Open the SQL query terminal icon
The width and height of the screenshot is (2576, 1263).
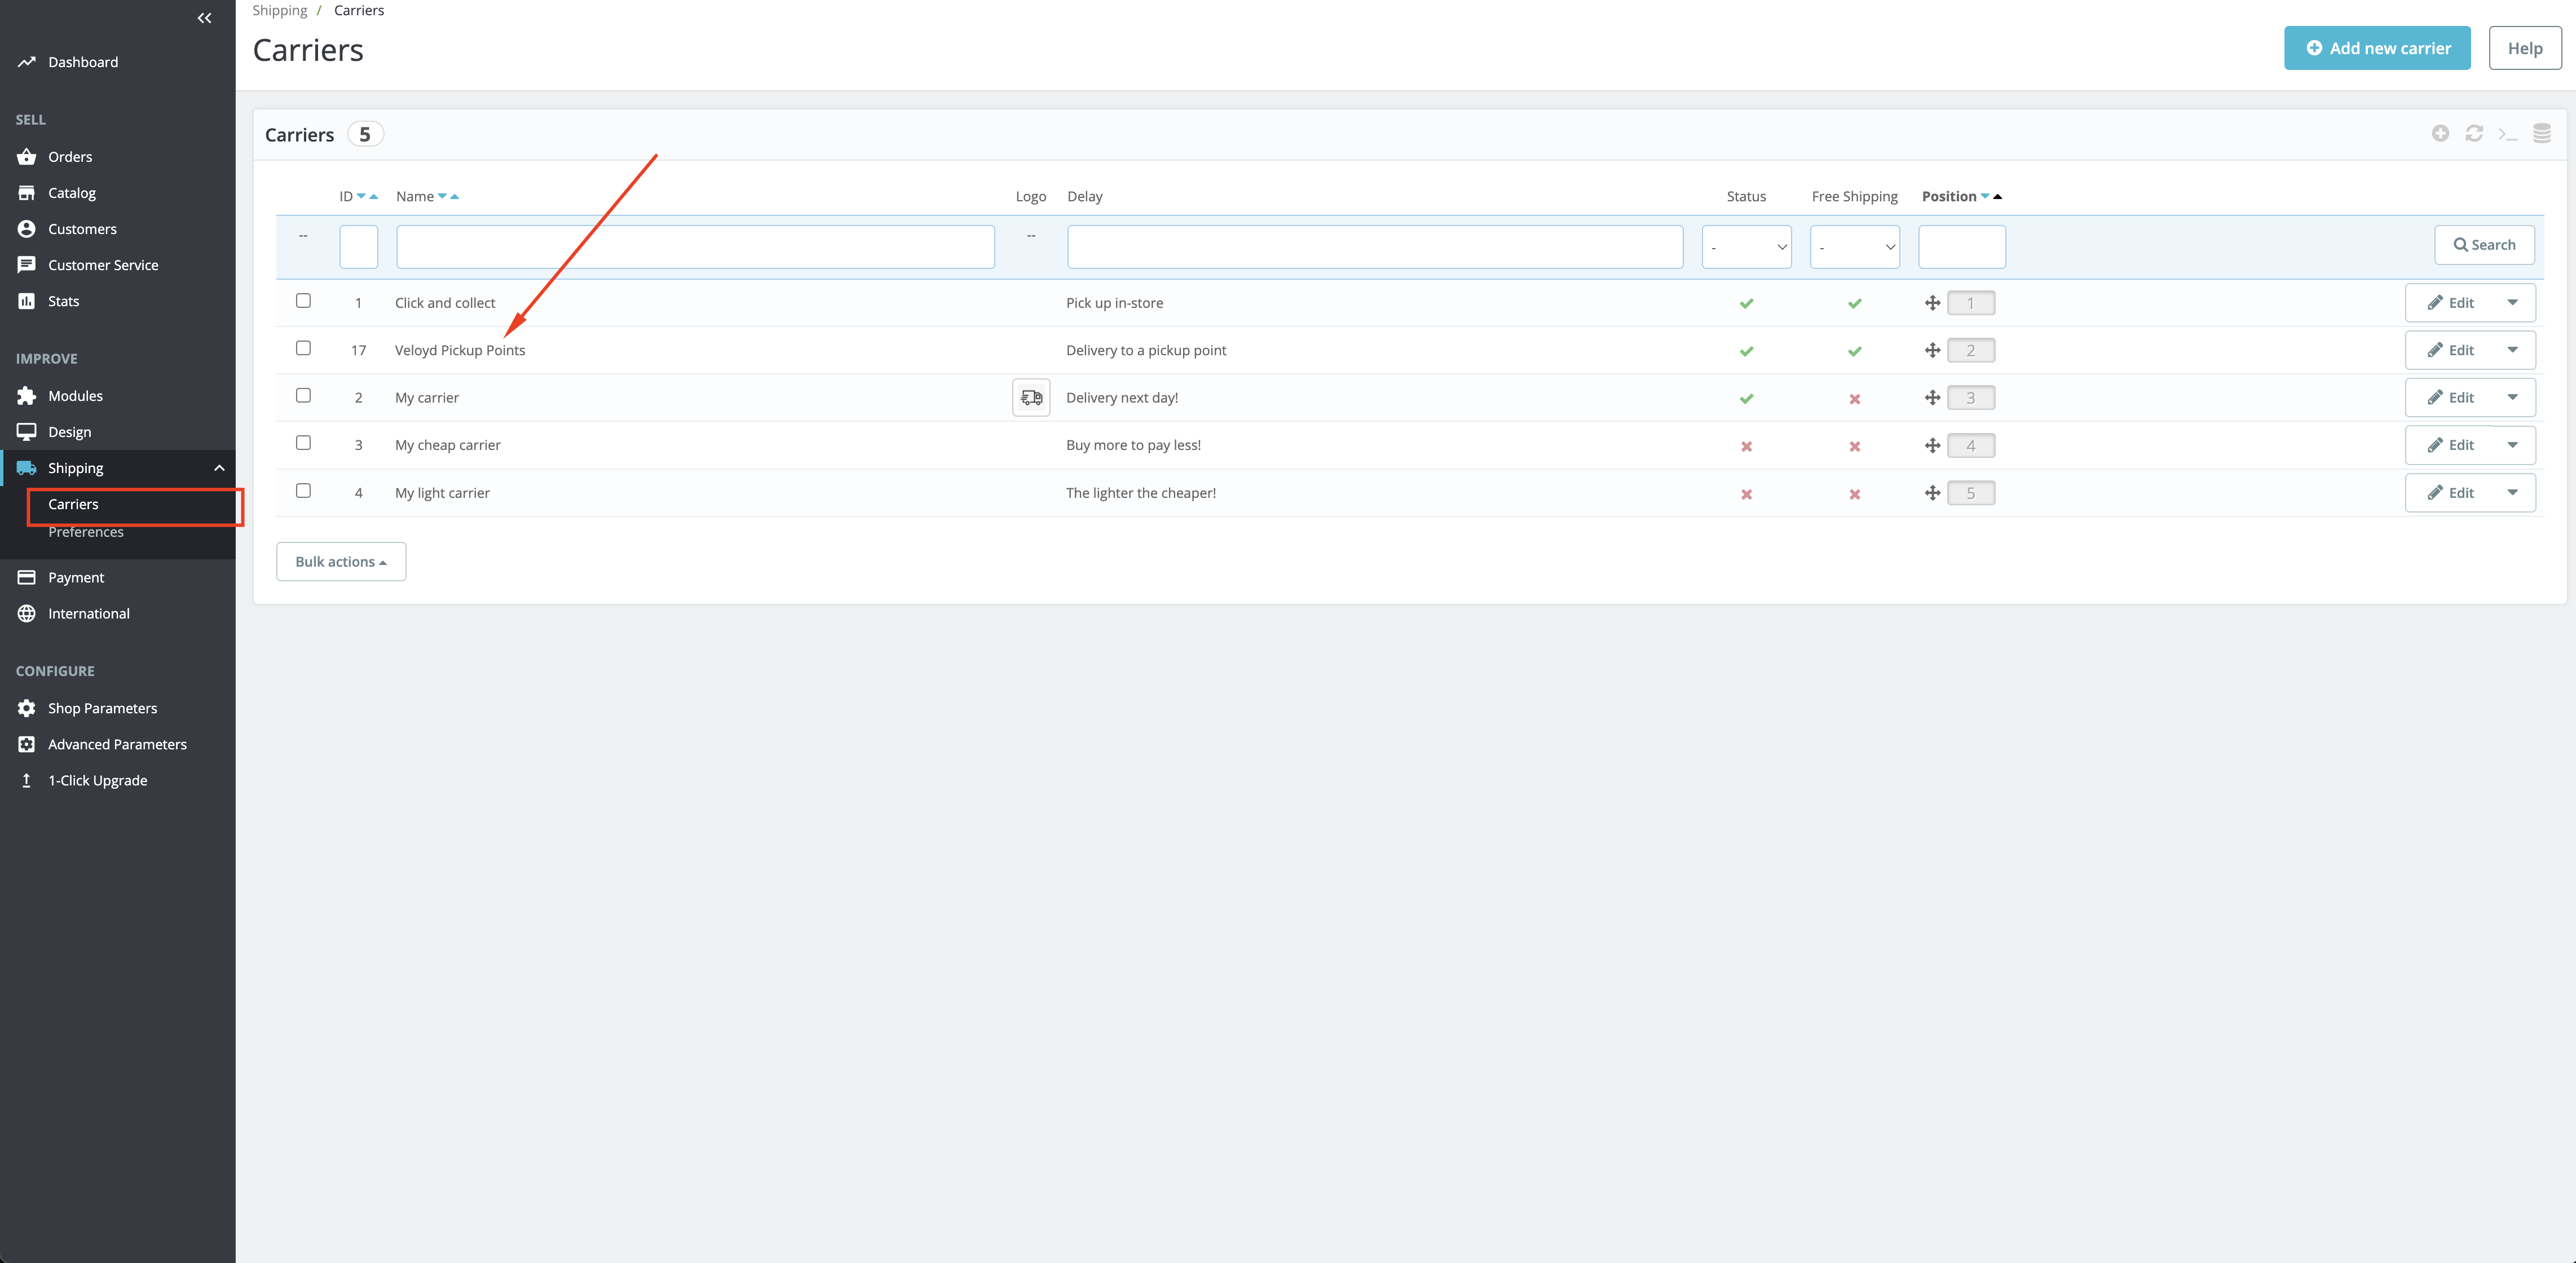point(2507,133)
